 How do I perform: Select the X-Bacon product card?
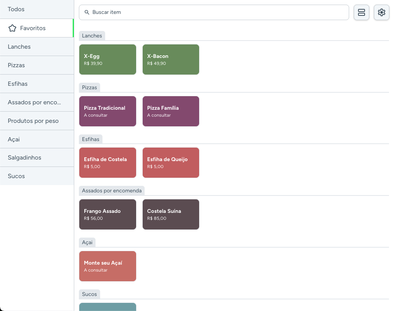(x=171, y=59)
